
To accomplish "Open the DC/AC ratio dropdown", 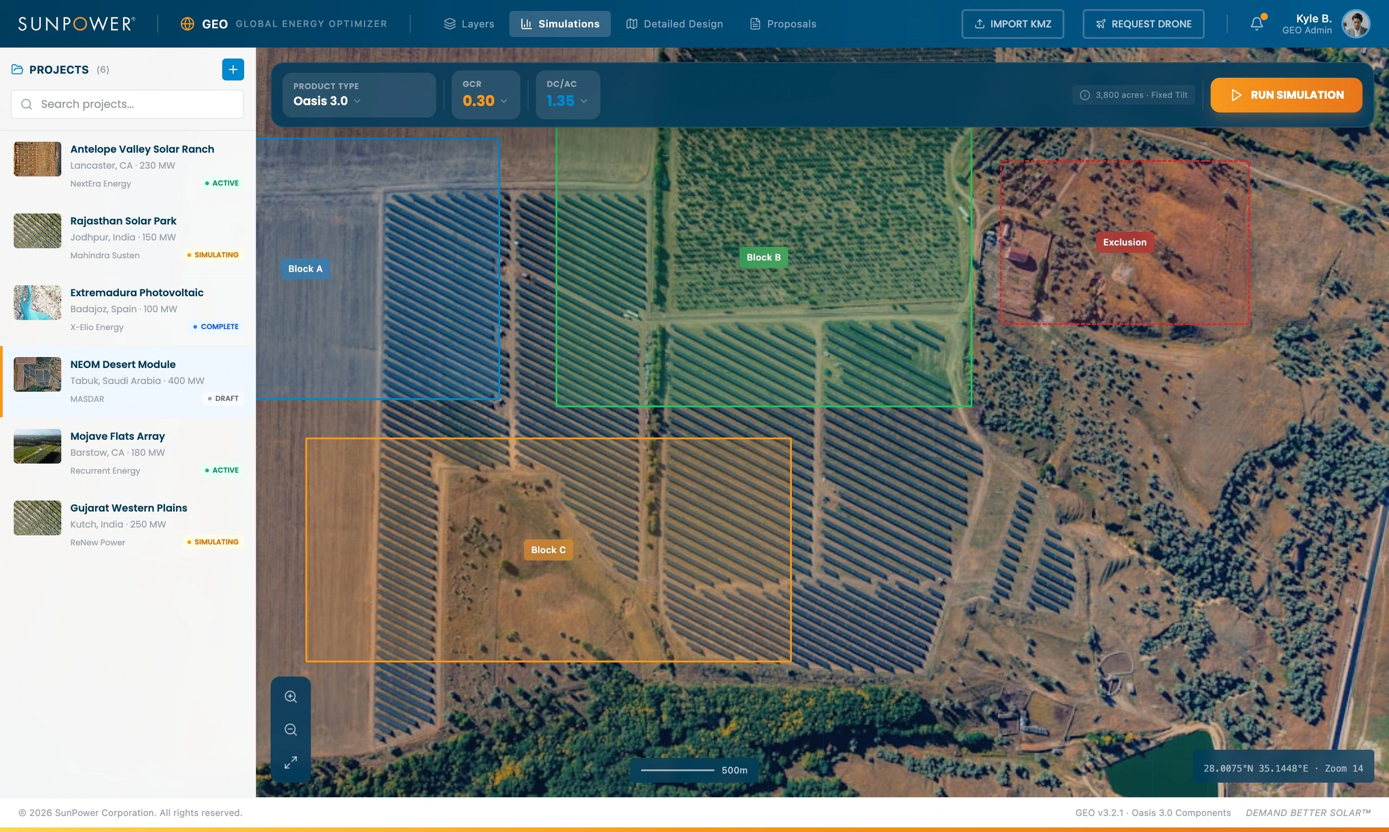I will pyautogui.click(x=568, y=95).
